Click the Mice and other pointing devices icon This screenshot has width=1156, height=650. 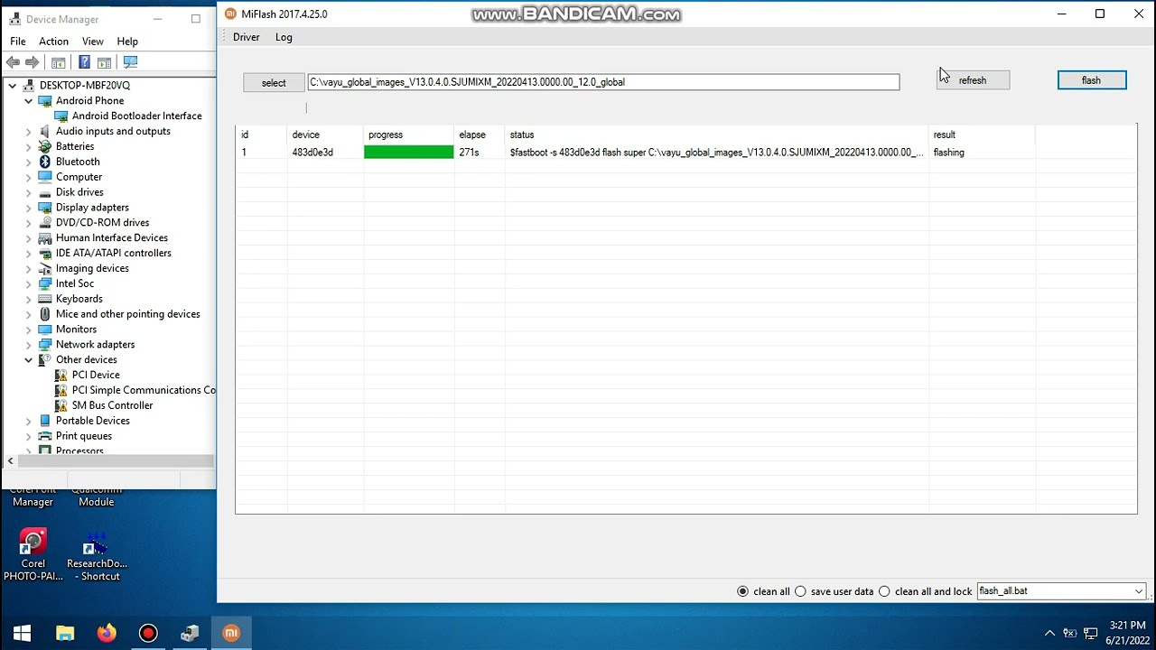coord(45,314)
